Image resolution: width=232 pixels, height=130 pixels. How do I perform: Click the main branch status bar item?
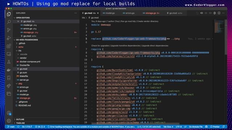point(11,127)
